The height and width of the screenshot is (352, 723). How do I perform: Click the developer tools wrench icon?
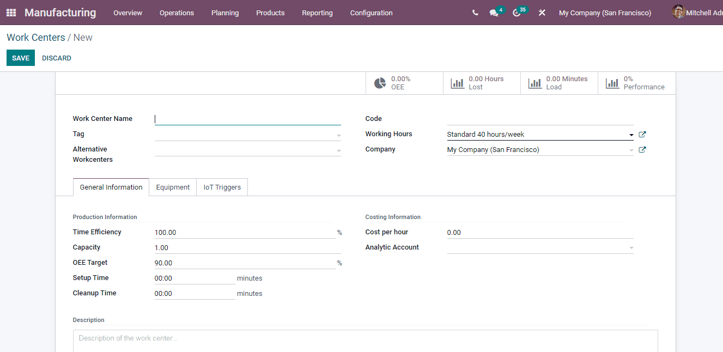coord(542,12)
